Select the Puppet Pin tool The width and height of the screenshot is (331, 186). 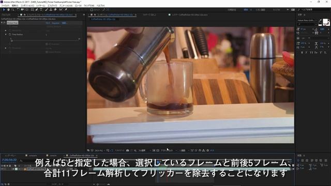[x=66, y=10]
